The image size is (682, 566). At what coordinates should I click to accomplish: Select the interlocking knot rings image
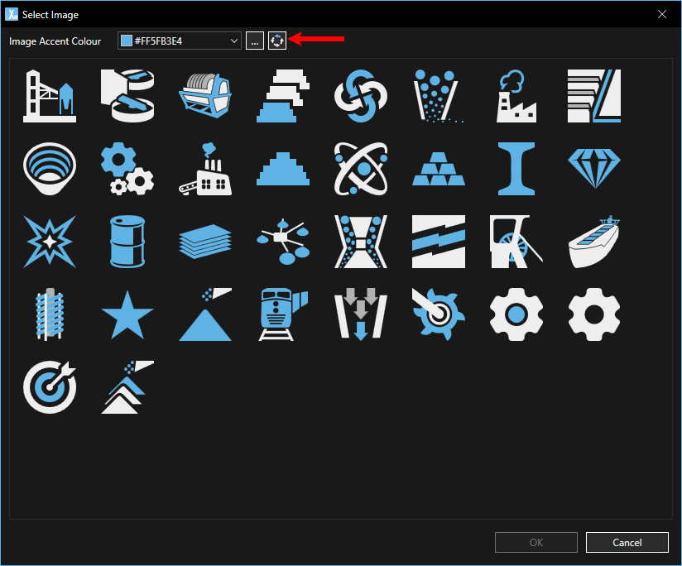click(x=361, y=96)
